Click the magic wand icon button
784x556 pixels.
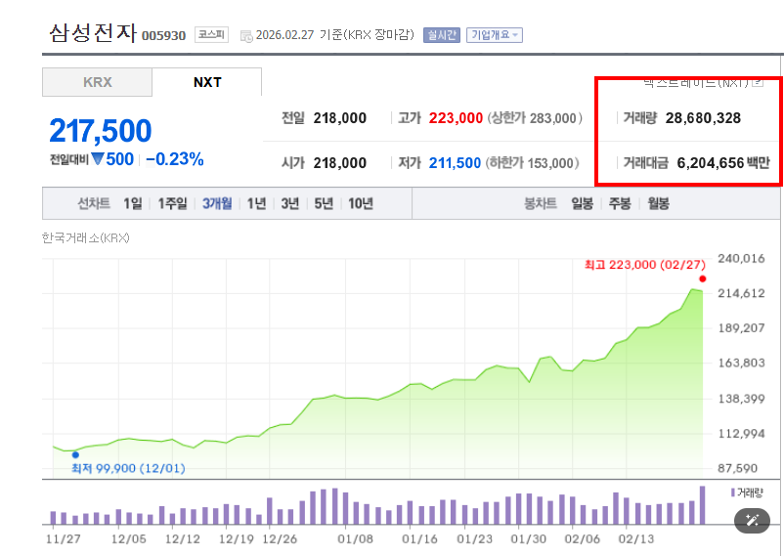point(752,521)
